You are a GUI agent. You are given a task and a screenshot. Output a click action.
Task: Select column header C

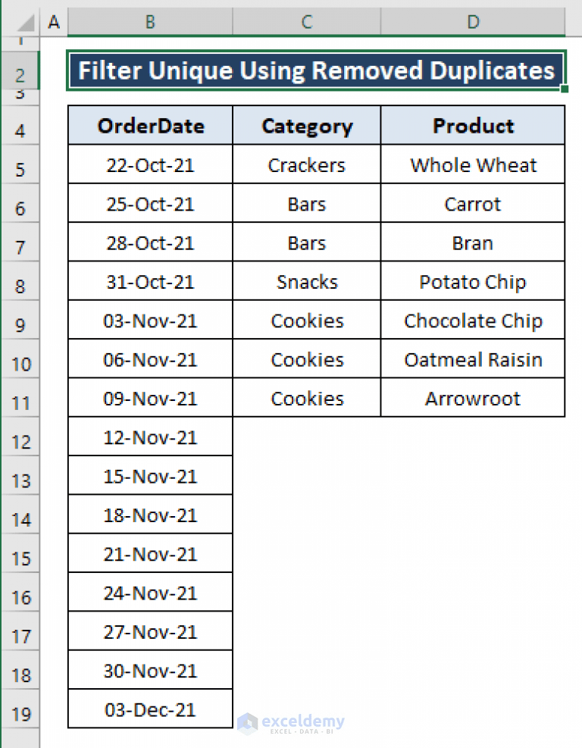pos(306,22)
